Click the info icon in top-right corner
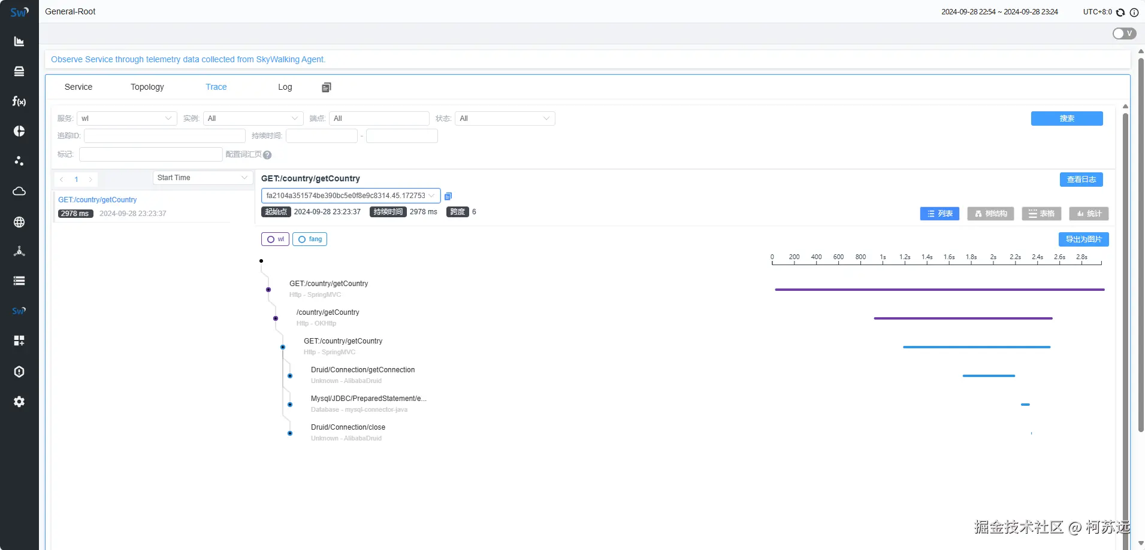 click(x=1134, y=12)
